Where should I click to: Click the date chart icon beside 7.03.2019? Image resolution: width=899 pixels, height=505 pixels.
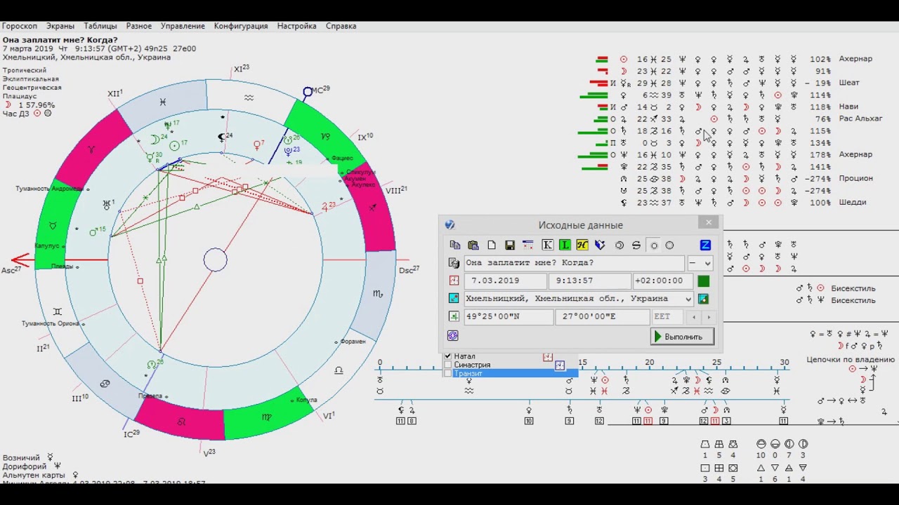pyautogui.click(x=454, y=281)
